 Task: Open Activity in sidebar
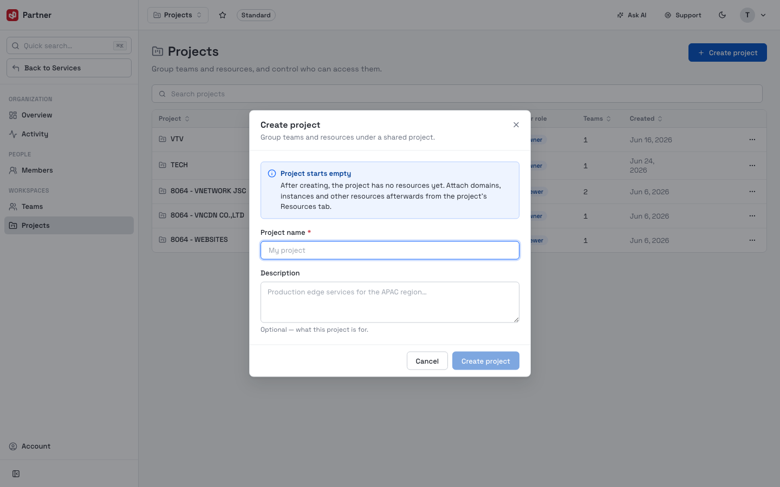coord(69,134)
